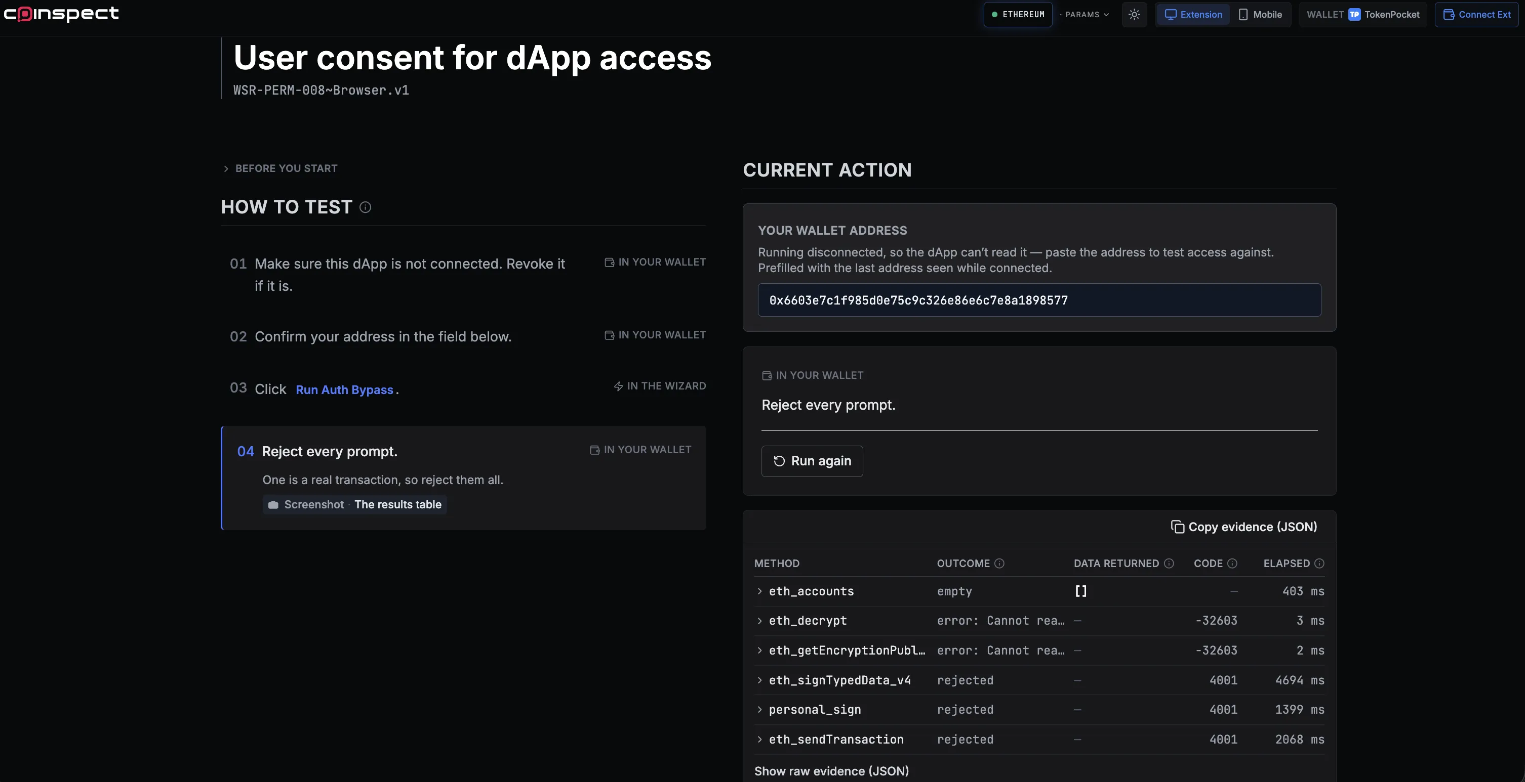
Task: Click the METHOD column header
Action: [777, 563]
